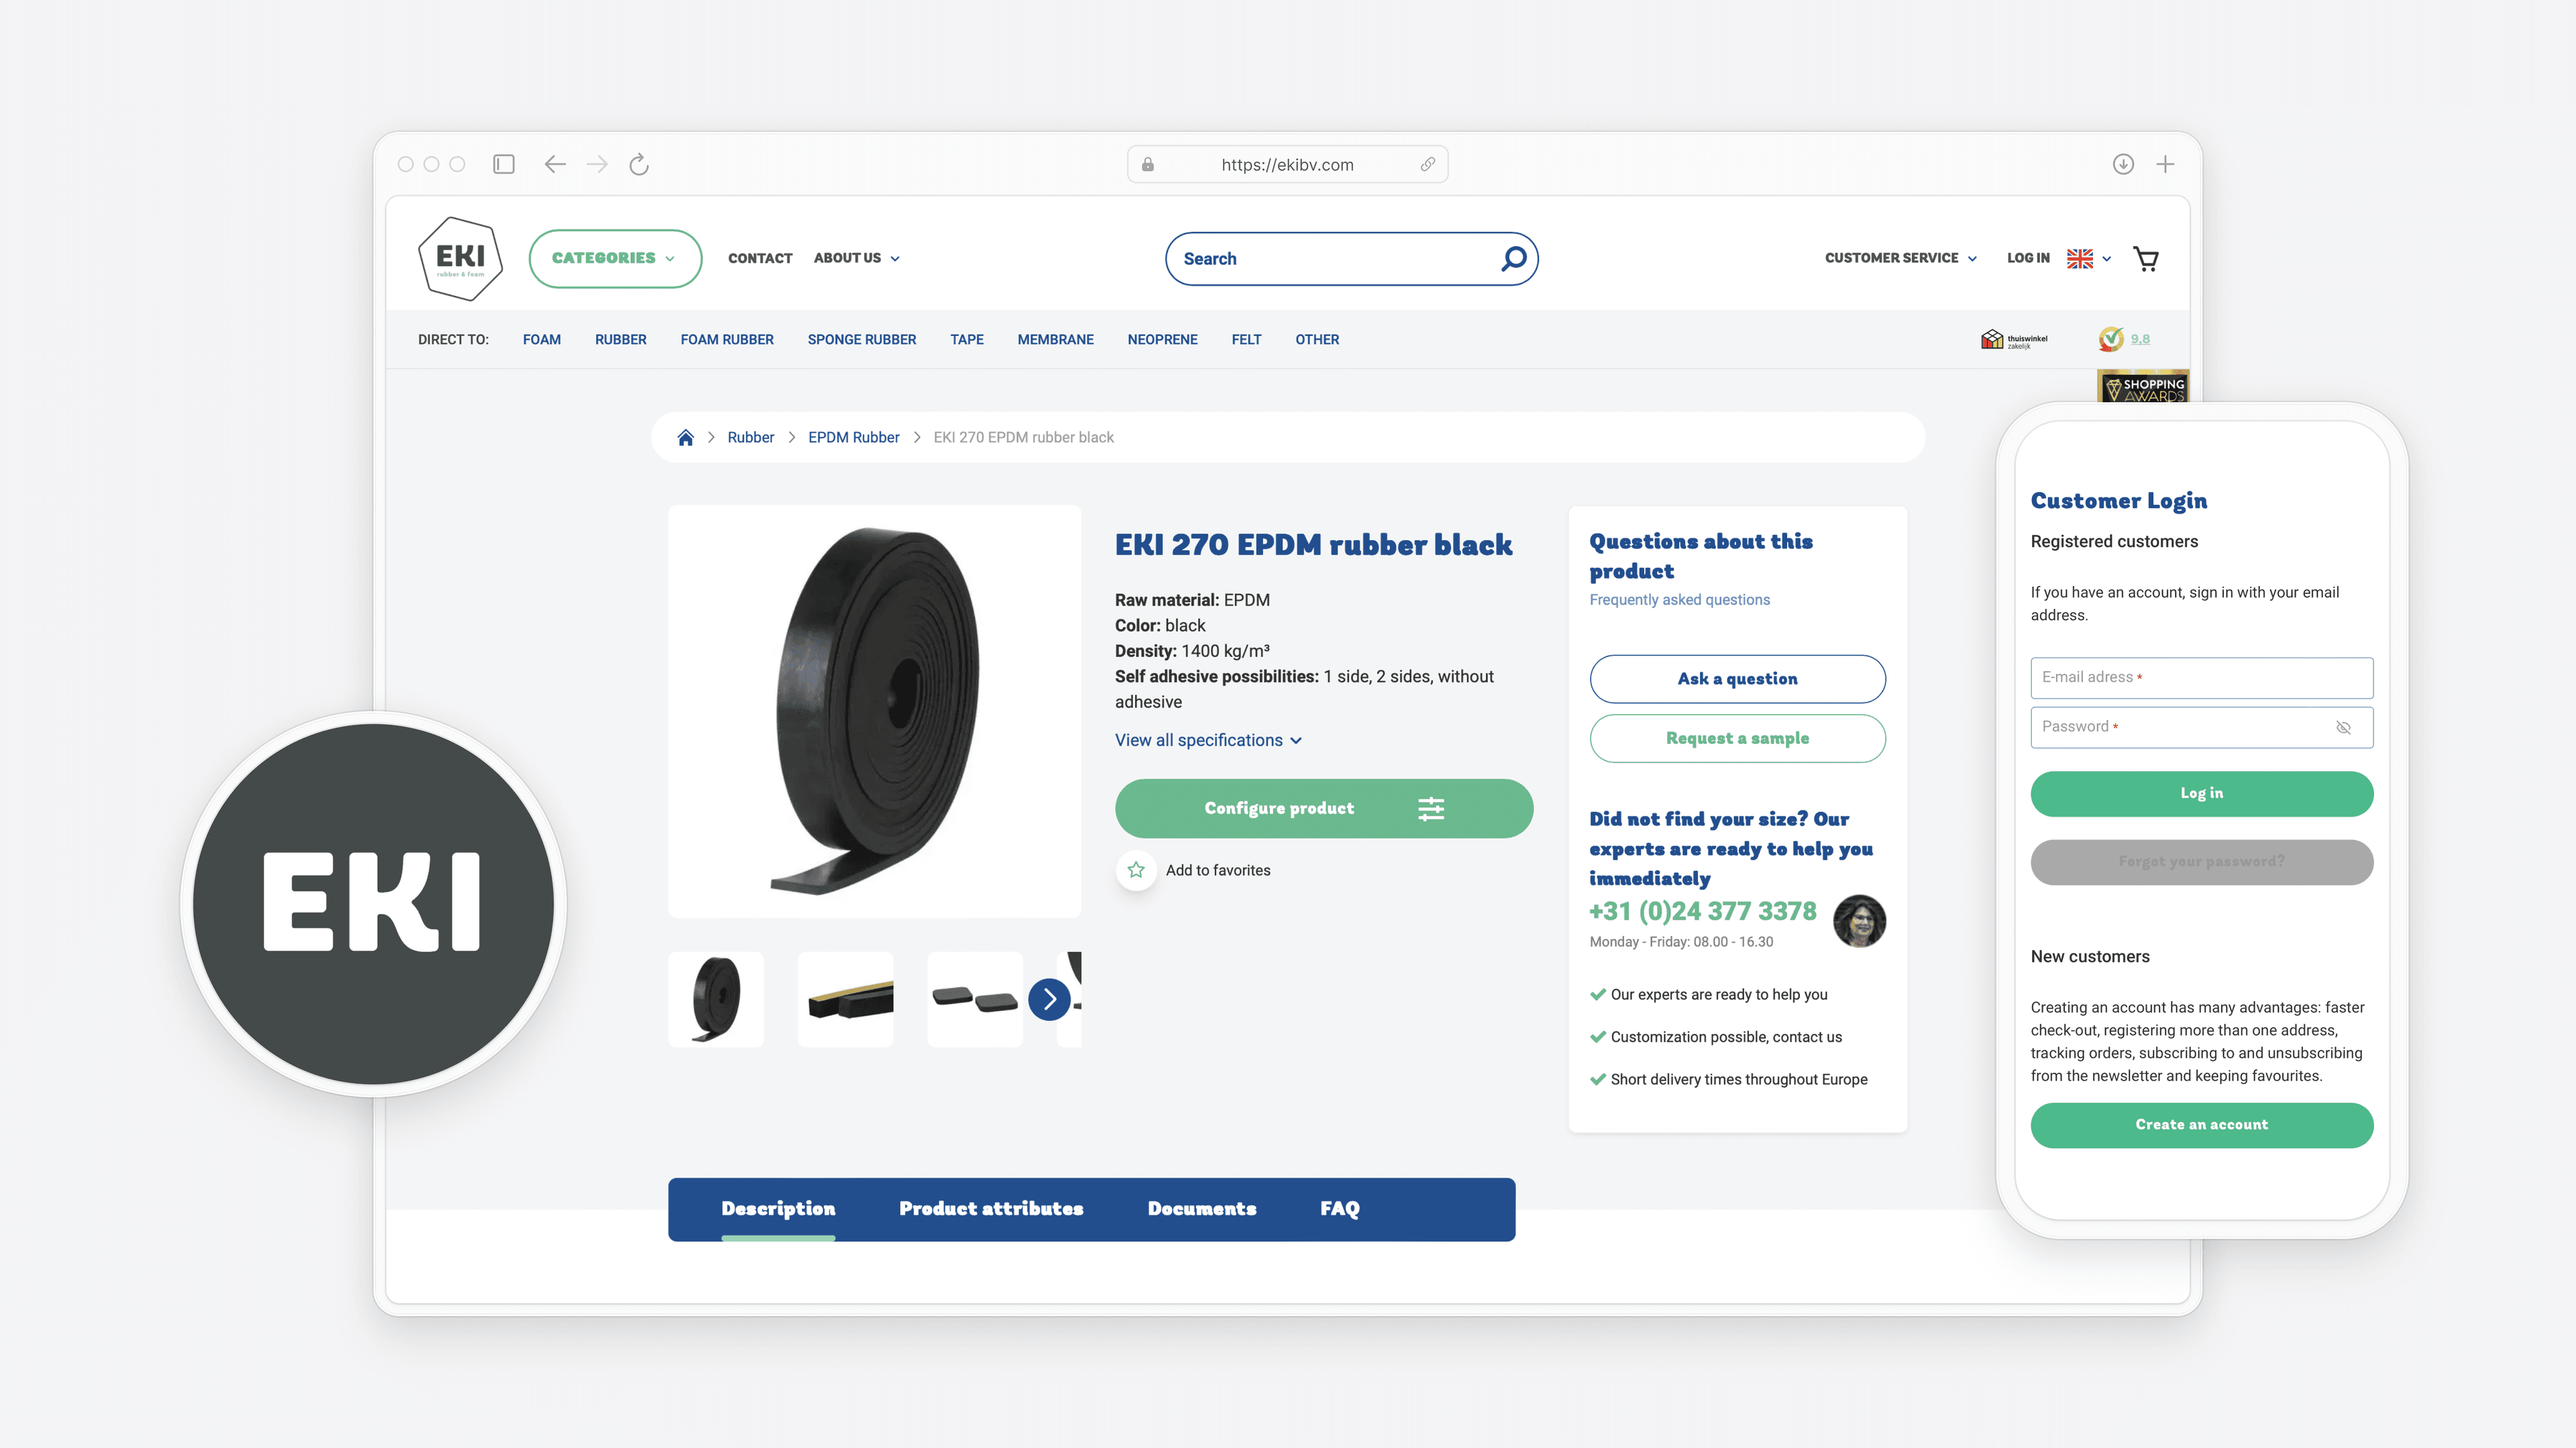Click the E-mail address input field

(2201, 676)
